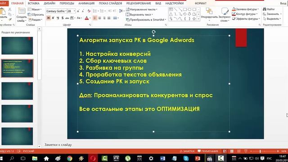Click the Windows search magnifier icon

(x=12, y=158)
